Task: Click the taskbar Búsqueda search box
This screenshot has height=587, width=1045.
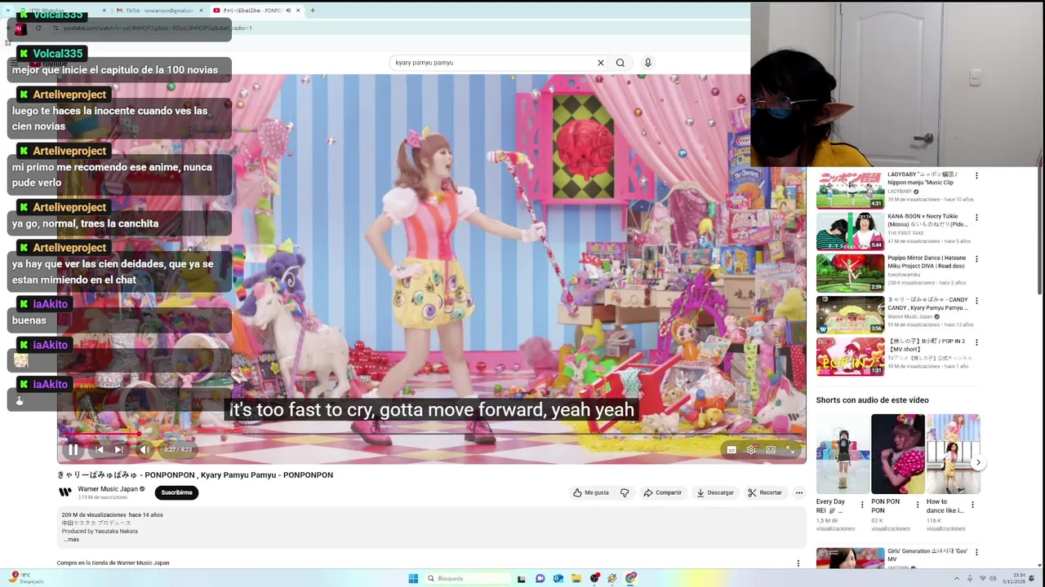Action: pyautogui.click(x=469, y=579)
